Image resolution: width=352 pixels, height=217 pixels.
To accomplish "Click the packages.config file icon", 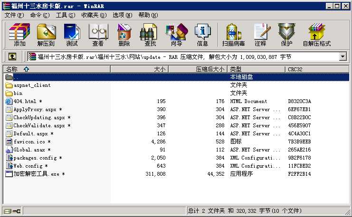I will pyautogui.click(x=9, y=158).
